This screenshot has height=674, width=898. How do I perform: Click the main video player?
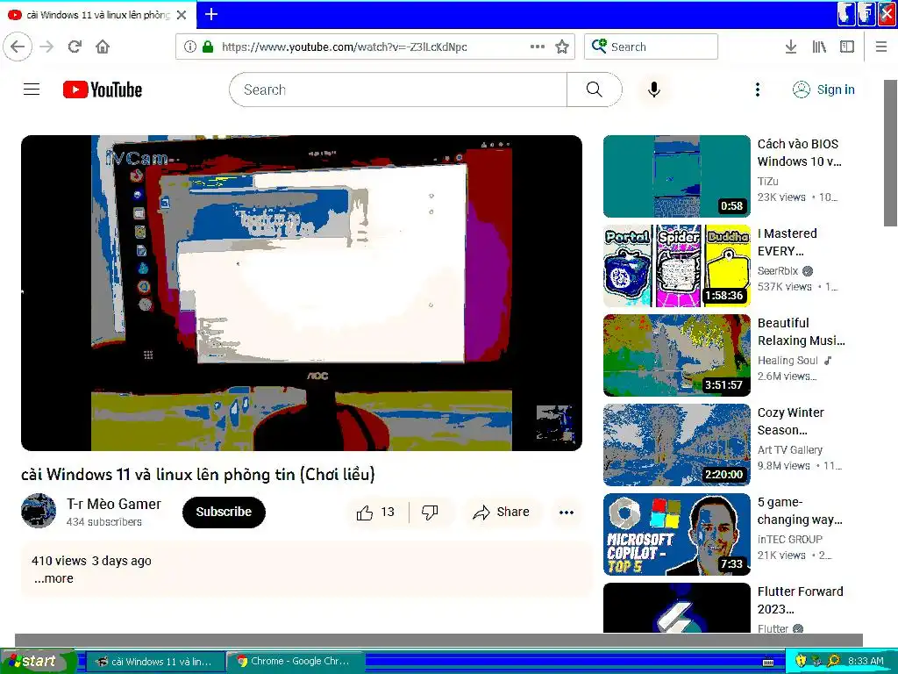pos(302,293)
